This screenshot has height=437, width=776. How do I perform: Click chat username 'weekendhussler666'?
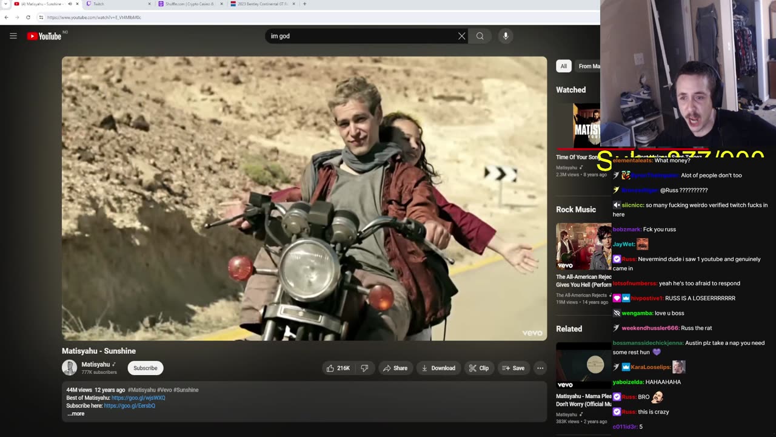(x=650, y=328)
